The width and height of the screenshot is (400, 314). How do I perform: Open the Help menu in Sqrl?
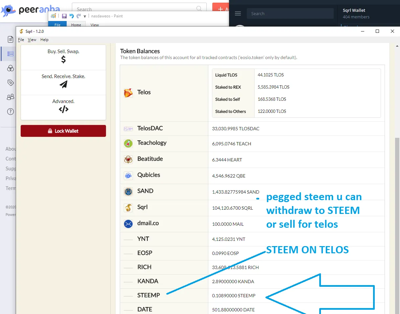pos(44,40)
